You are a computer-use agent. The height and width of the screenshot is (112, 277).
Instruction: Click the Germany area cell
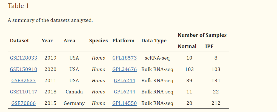74,103
